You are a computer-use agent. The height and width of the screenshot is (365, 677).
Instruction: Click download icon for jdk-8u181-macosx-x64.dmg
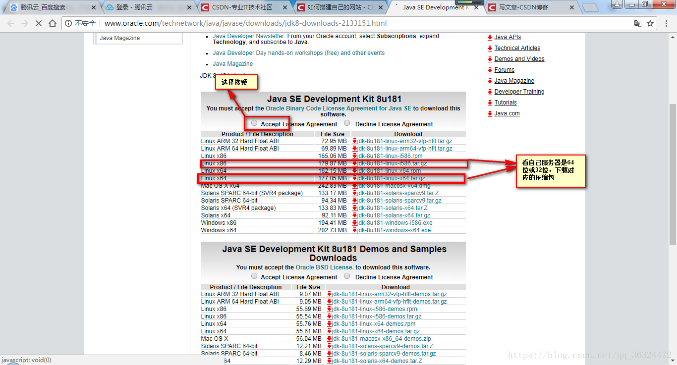355,186
